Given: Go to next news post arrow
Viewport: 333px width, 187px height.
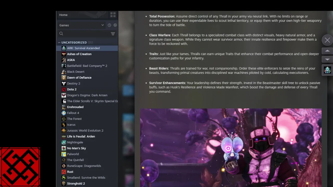Looking at the screenshot, I should 327,59.
